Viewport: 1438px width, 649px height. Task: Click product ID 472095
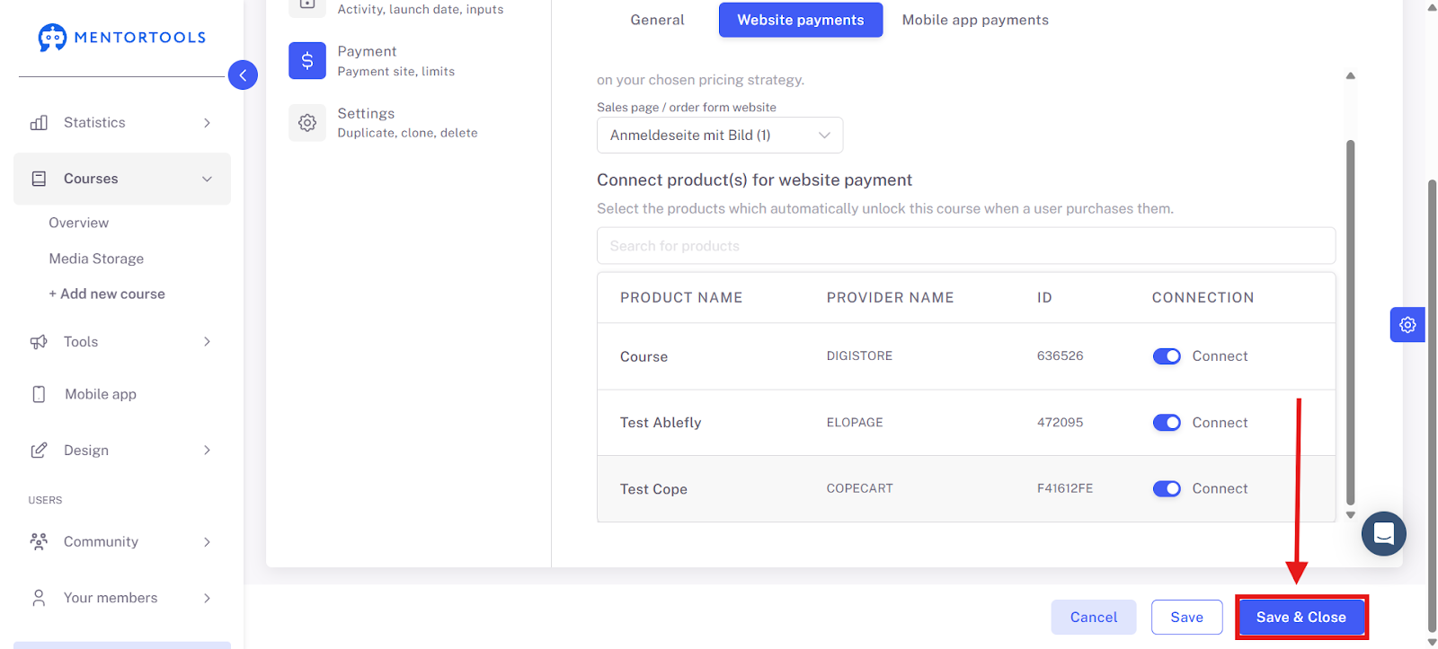(1061, 423)
